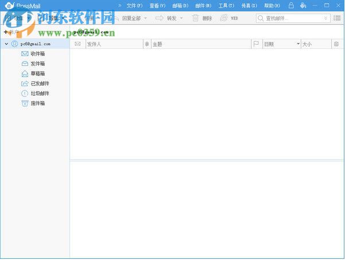Click the sent mail icon in the folder tree
This screenshot has height=260, width=345.
coord(25,84)
